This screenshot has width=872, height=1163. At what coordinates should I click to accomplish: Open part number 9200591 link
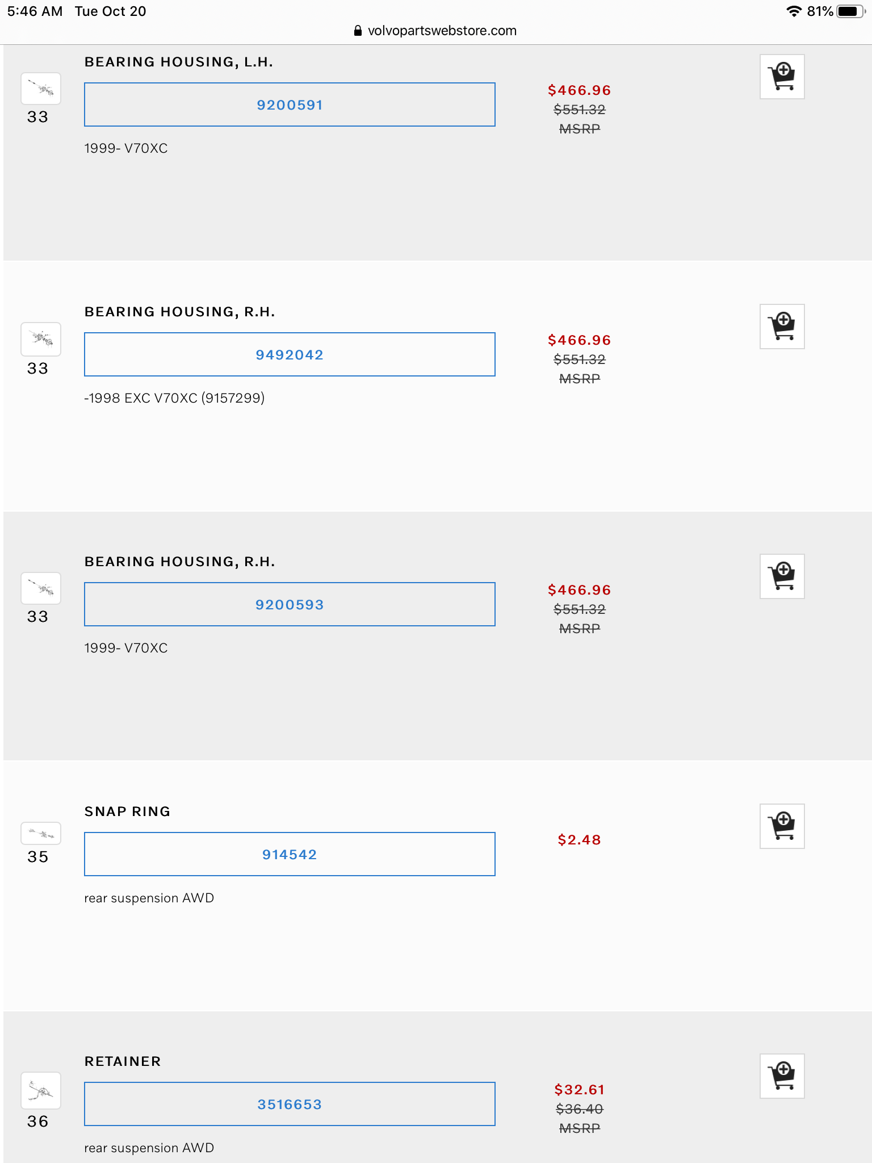coord(290,105)
